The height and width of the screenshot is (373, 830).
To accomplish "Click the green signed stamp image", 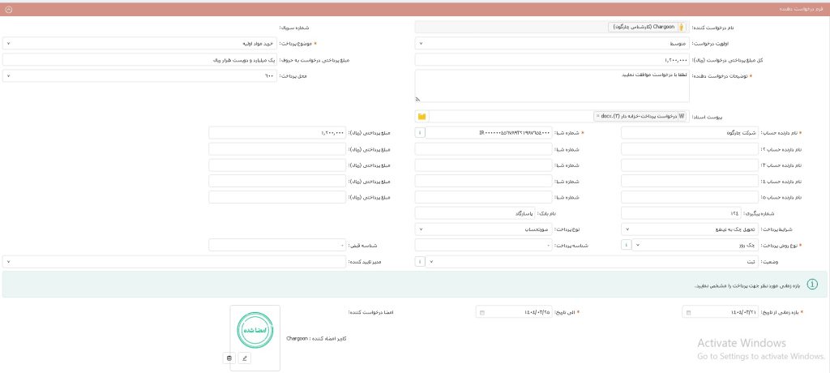I will (x=255, y=329).
